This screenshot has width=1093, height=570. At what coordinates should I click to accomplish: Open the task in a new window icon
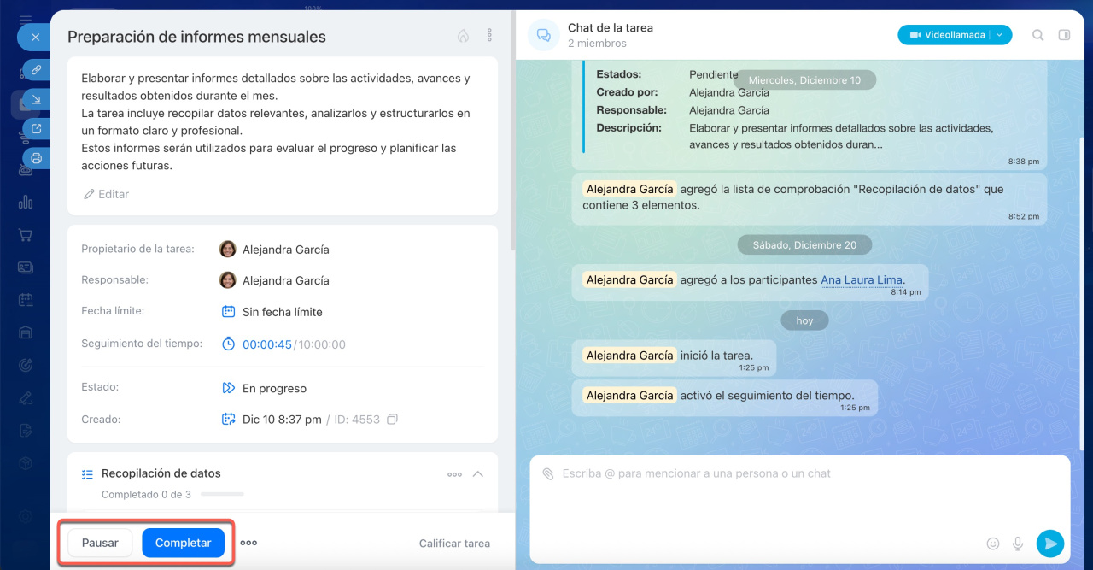pyautogui.click(x=36, y=129)
